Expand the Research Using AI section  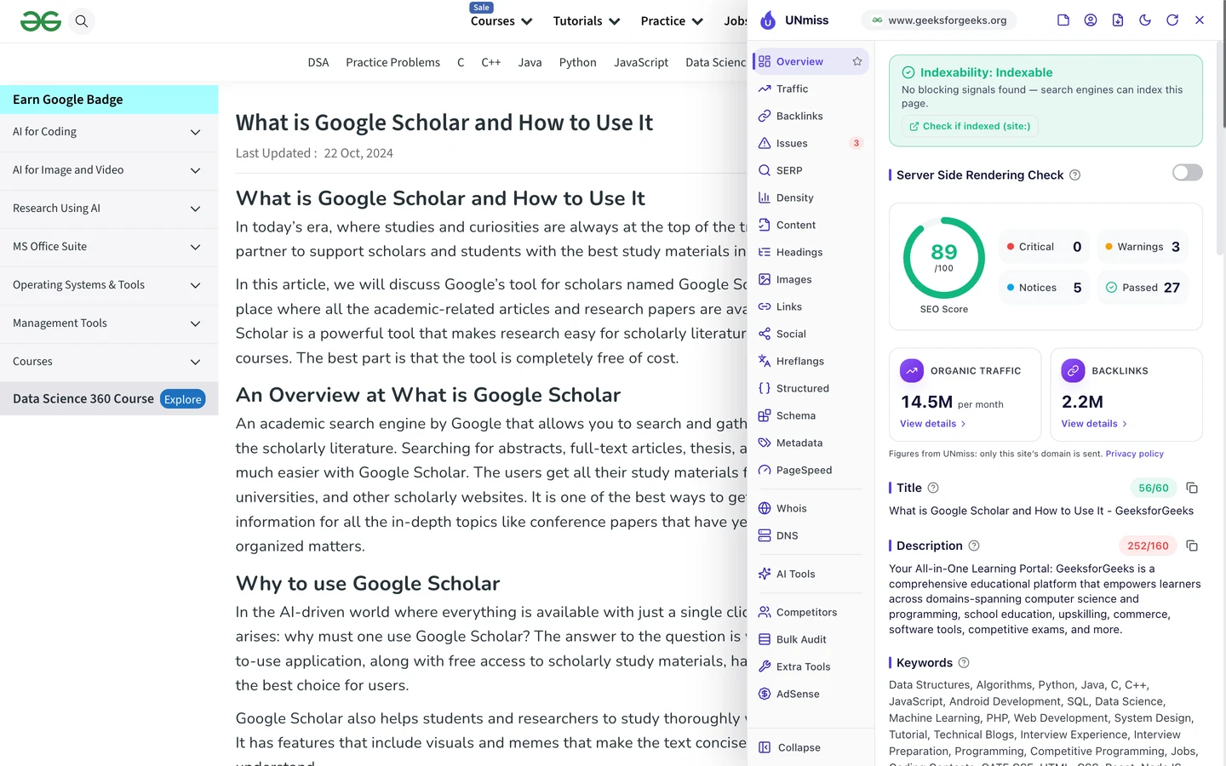[x=109, y=209]
